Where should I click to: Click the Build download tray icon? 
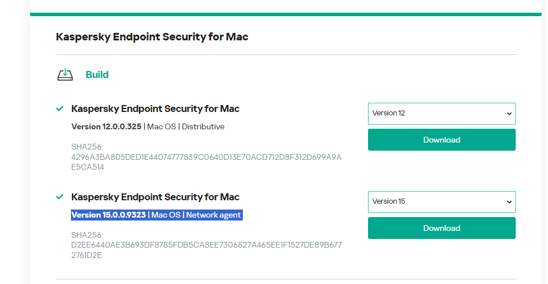[x=65, y=75]
